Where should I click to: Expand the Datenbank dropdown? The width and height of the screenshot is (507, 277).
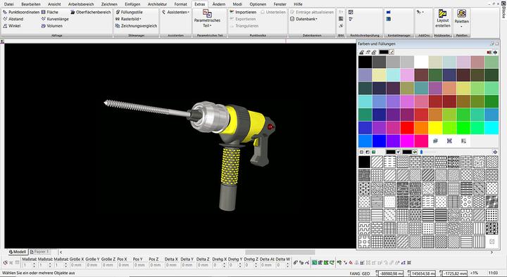[303, 19]
